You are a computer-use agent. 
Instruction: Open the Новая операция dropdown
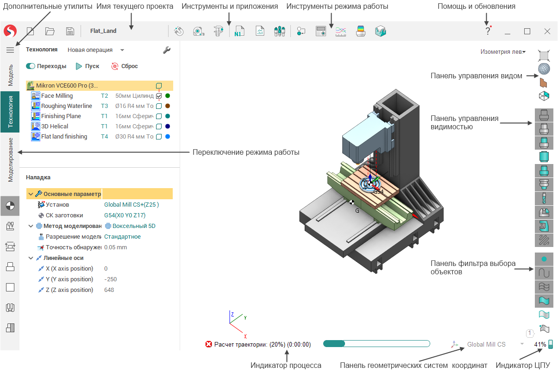(x=95, y=50)
